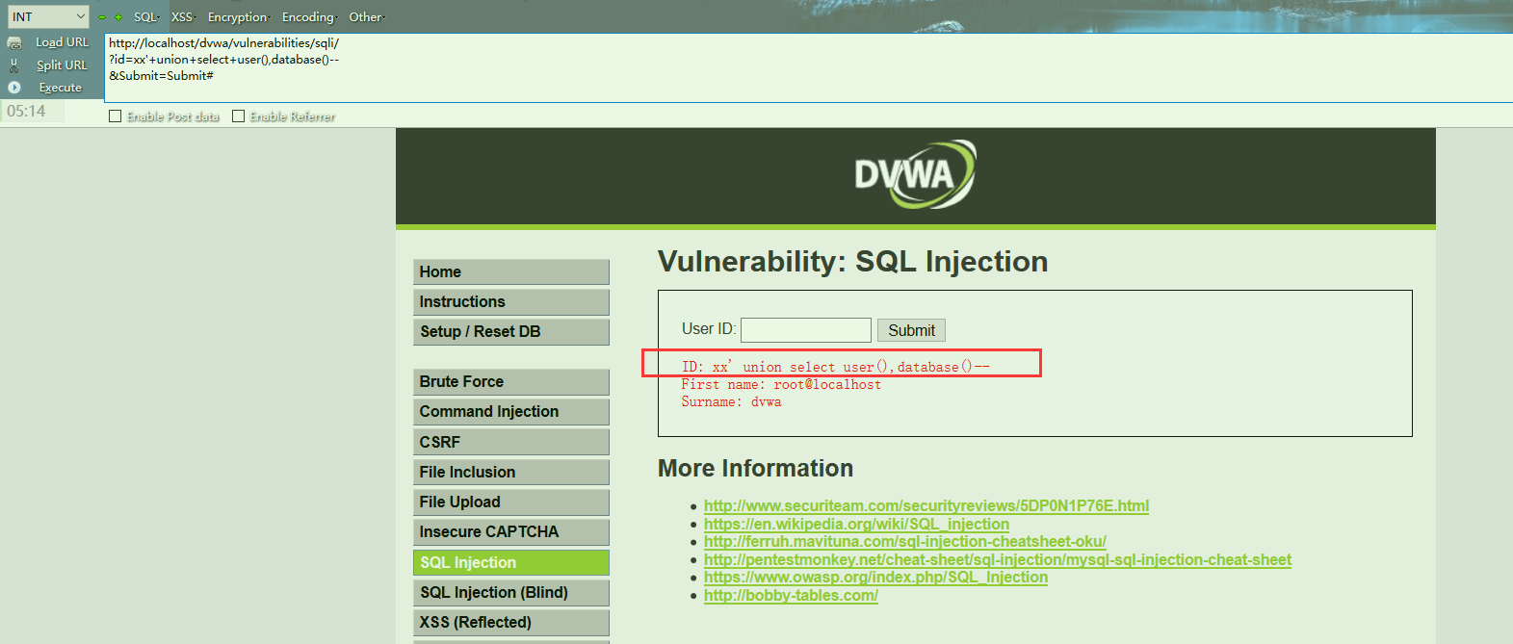Viewport: 1513px width, 644px height.
Task: Click the DVWA logo in header
Action: tap(915, 174)
